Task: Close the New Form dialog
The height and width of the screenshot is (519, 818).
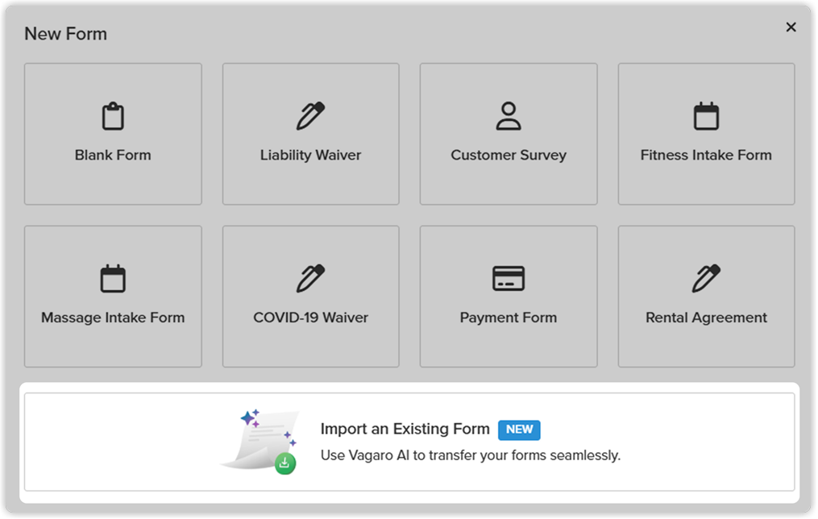Action: pyautogui.click(x=791, y=27)
